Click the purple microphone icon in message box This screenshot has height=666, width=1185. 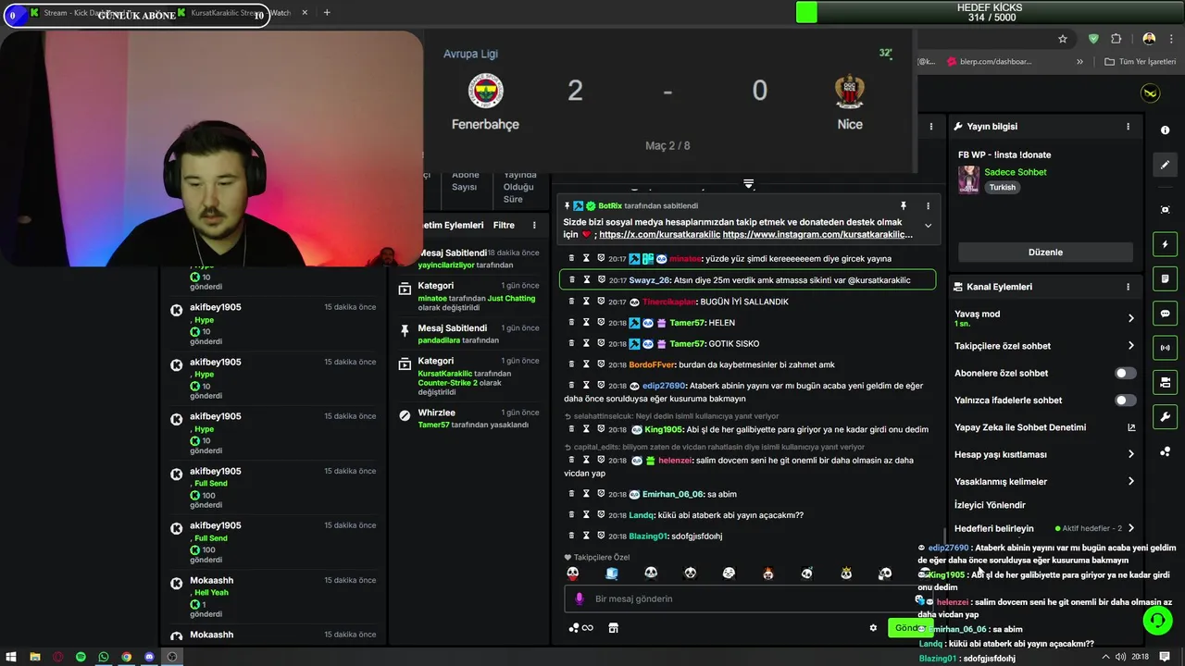[580, 598]
